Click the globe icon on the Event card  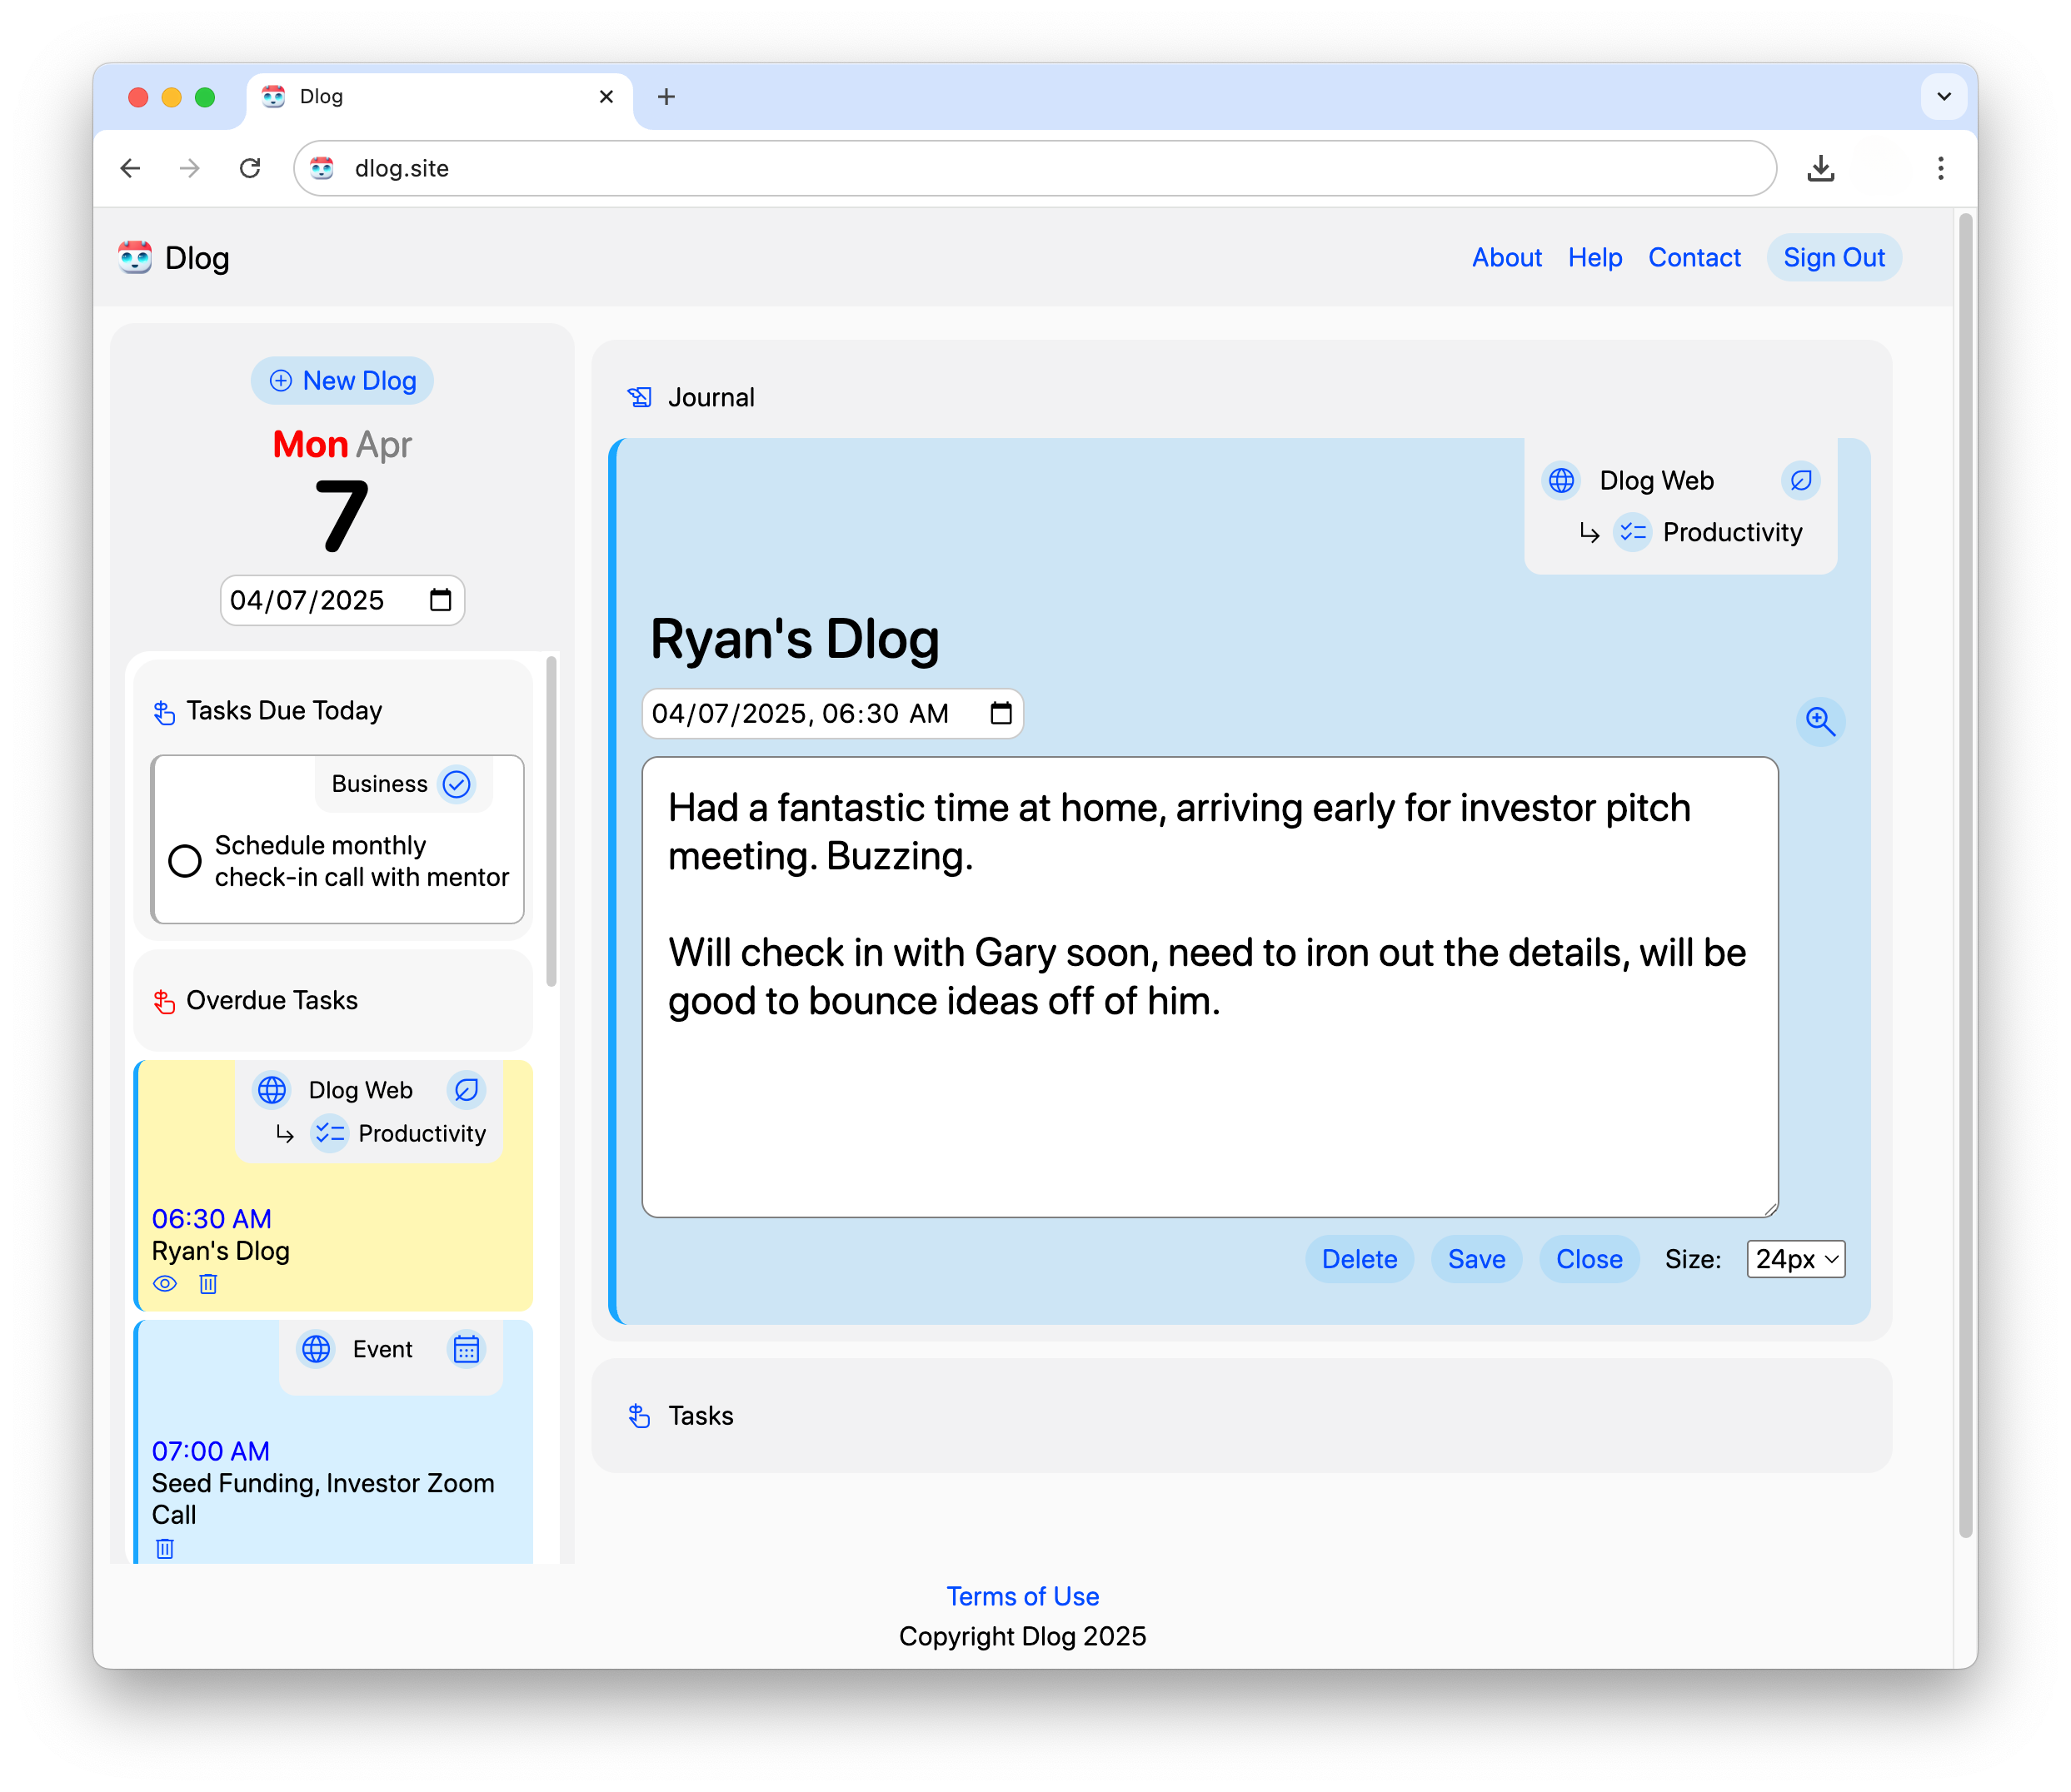coord(317,1349)
